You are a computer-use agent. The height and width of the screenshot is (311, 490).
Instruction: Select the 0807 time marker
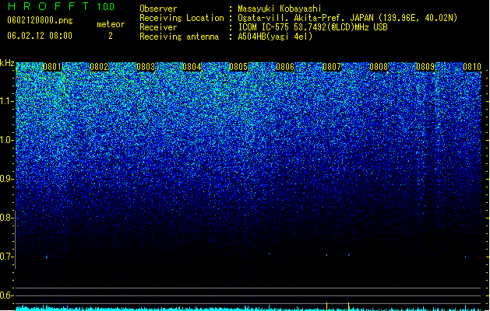click(332, 67)
